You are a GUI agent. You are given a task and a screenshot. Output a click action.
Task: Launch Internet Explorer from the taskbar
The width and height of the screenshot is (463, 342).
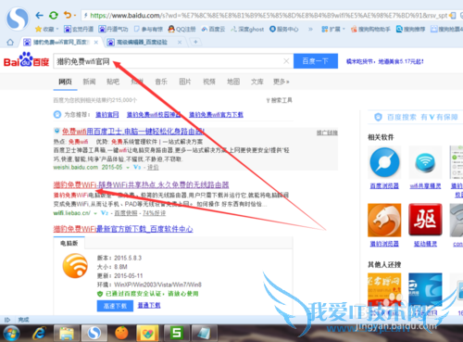tap(39, 334)
